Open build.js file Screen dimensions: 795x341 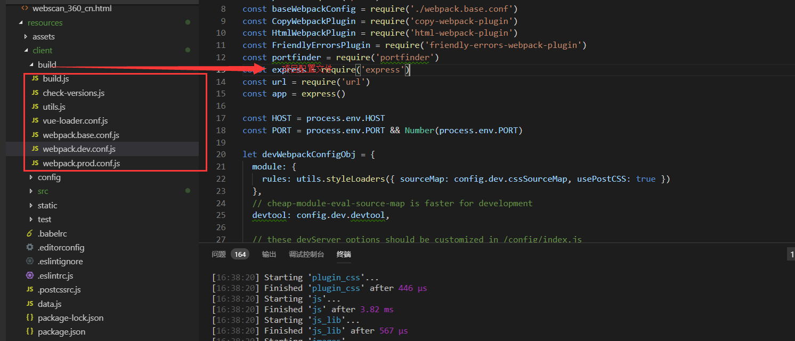tap(56, 79)
